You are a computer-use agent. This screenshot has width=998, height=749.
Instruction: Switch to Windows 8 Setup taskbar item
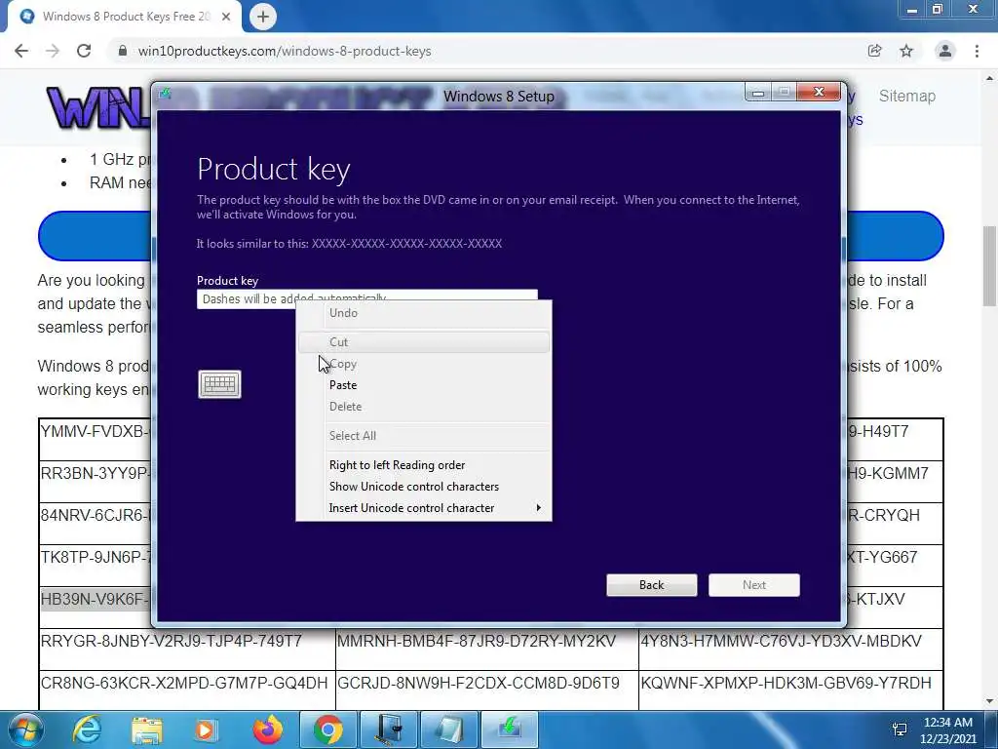click(509, 729)
